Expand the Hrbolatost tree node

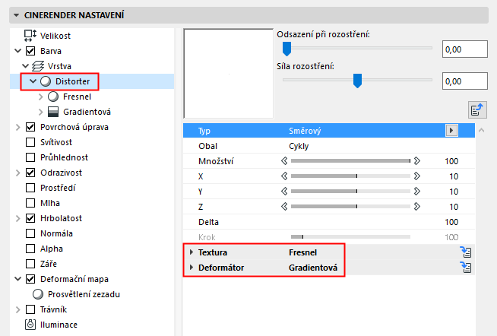point(18,218)
